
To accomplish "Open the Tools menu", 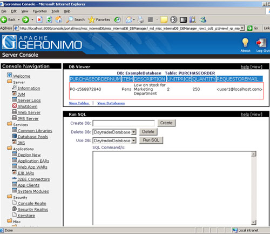I will pyautogui.click(x=55, y=11).
